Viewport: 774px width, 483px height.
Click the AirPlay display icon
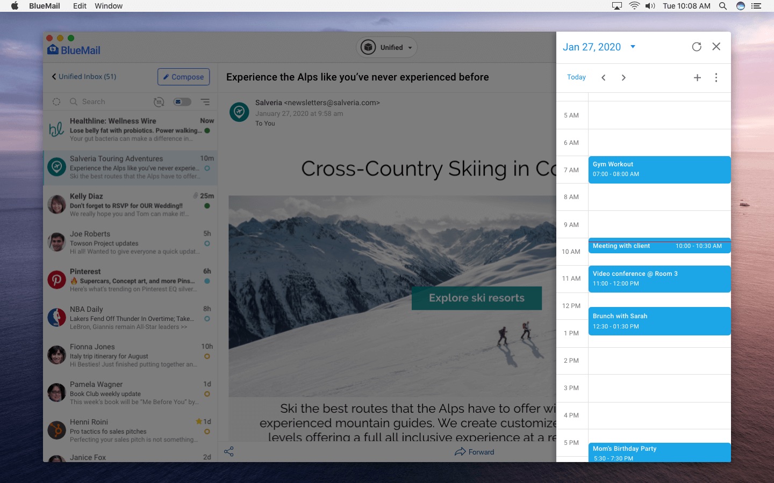pos(617,6)
